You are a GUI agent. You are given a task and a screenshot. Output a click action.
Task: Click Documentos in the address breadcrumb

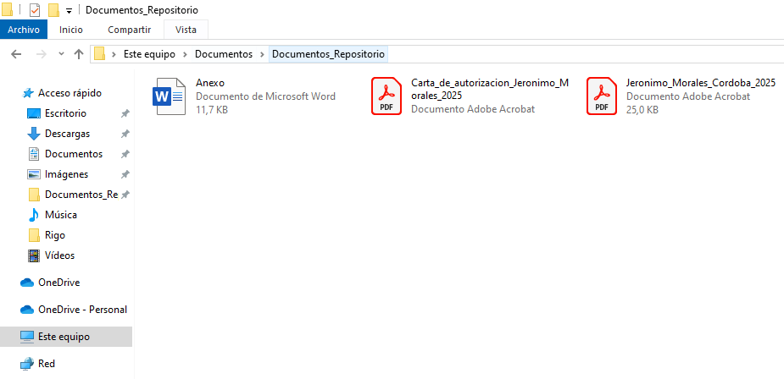click(224, 54)
